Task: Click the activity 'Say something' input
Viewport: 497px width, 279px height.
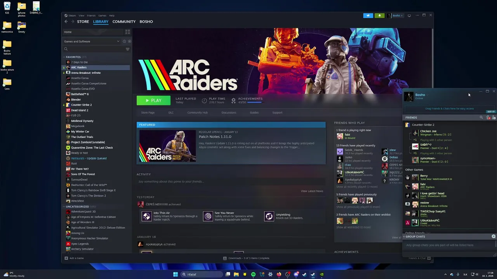Action: point(231,181)
